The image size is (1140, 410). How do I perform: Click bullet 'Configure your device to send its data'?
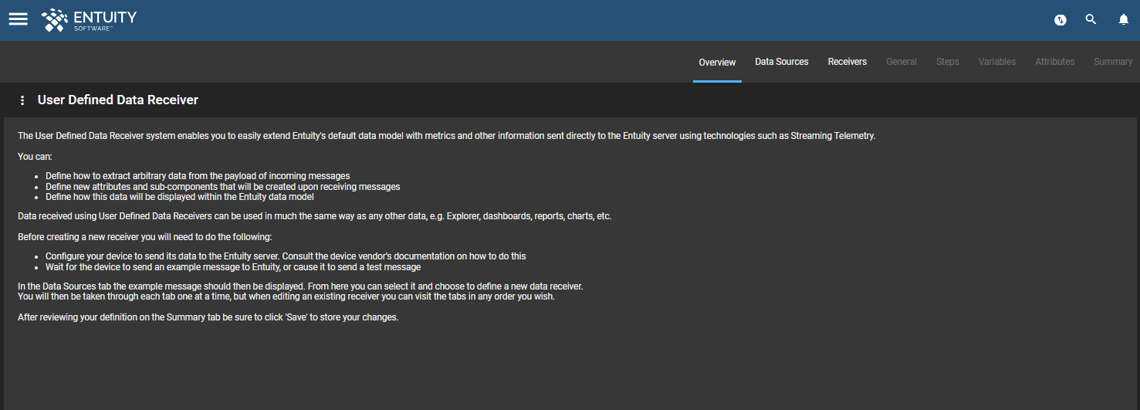[286, 256]
